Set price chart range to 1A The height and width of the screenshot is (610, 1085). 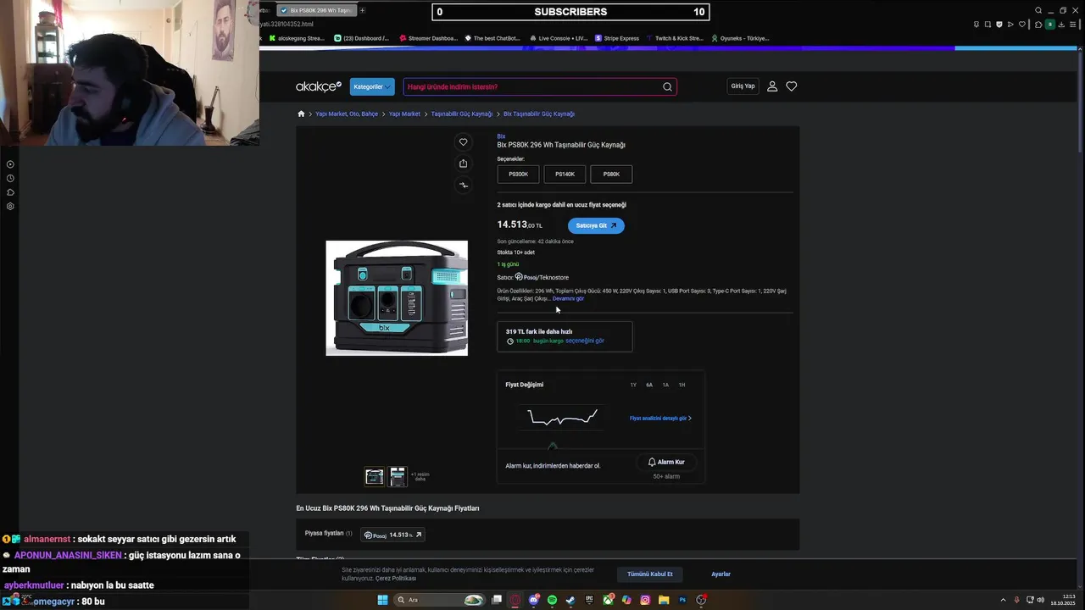click(x=665, y=385)
